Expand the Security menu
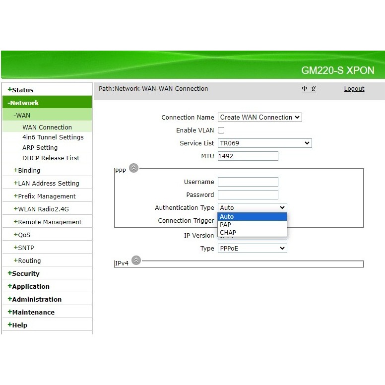Screen dimensions: 385x385 (24, 273)
